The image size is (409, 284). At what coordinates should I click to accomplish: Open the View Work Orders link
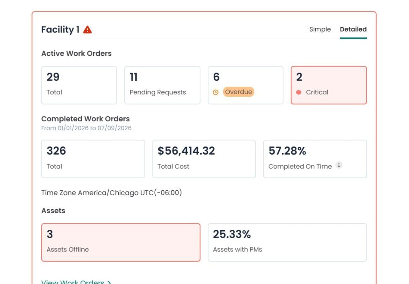click(x=76, y=282)
